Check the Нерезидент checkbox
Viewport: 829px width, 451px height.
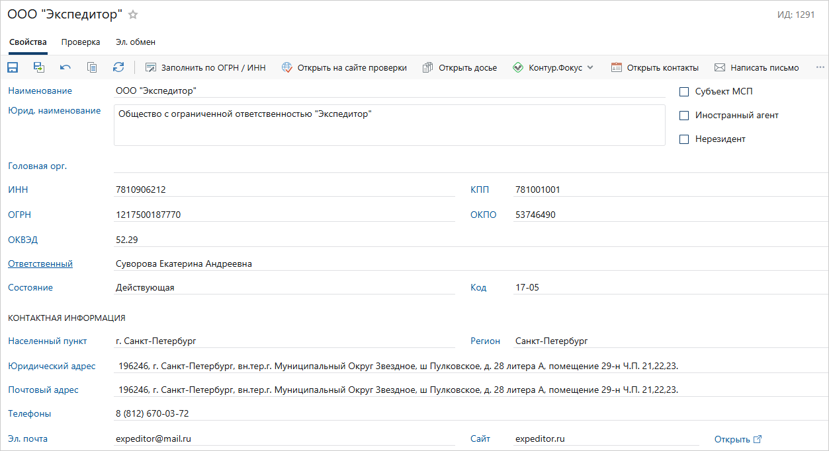(684, 139)
